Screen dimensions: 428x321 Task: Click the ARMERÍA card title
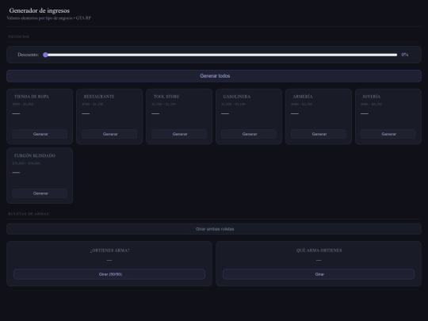[303, 97]
